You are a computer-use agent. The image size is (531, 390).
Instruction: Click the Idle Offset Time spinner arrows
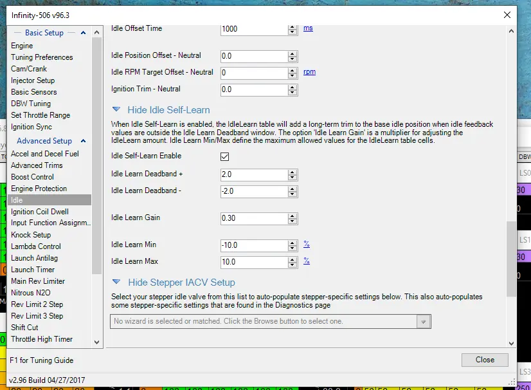292,29
